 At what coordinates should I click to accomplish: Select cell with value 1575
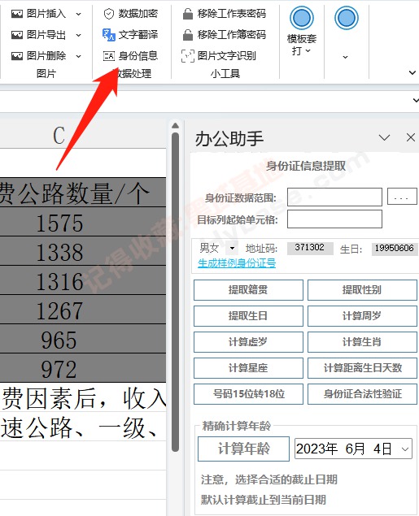(x=83, y=222)
